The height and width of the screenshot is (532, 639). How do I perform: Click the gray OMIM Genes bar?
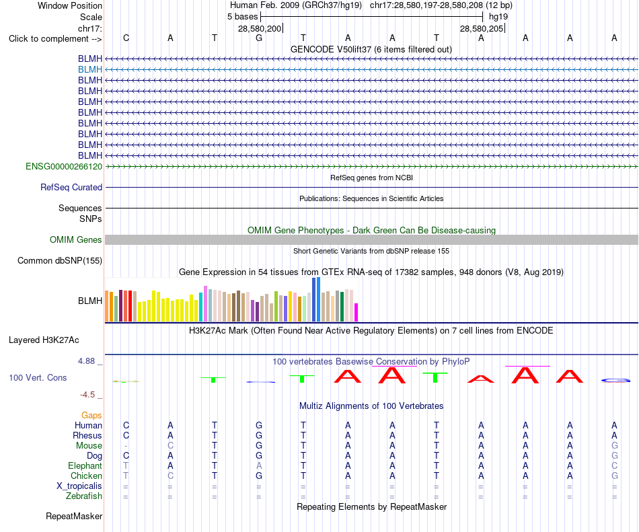tap(371, 240)
